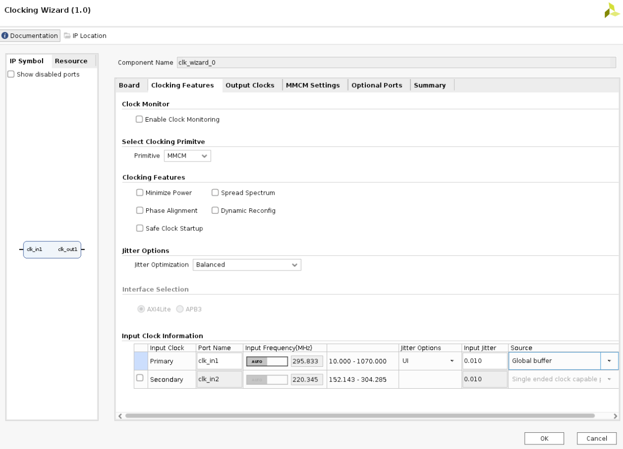Click the Primary input clock cell

[171, 361]
